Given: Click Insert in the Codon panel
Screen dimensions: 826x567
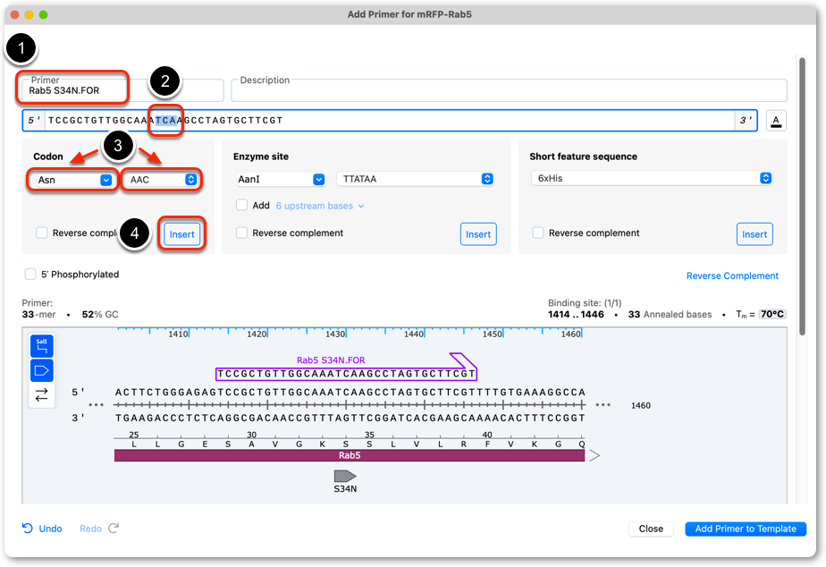Looking at the screenshot, I should tap(181, 234).
